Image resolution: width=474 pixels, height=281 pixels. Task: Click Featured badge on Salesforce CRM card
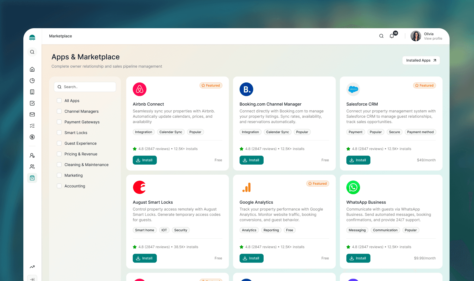[x=425, y=85]
